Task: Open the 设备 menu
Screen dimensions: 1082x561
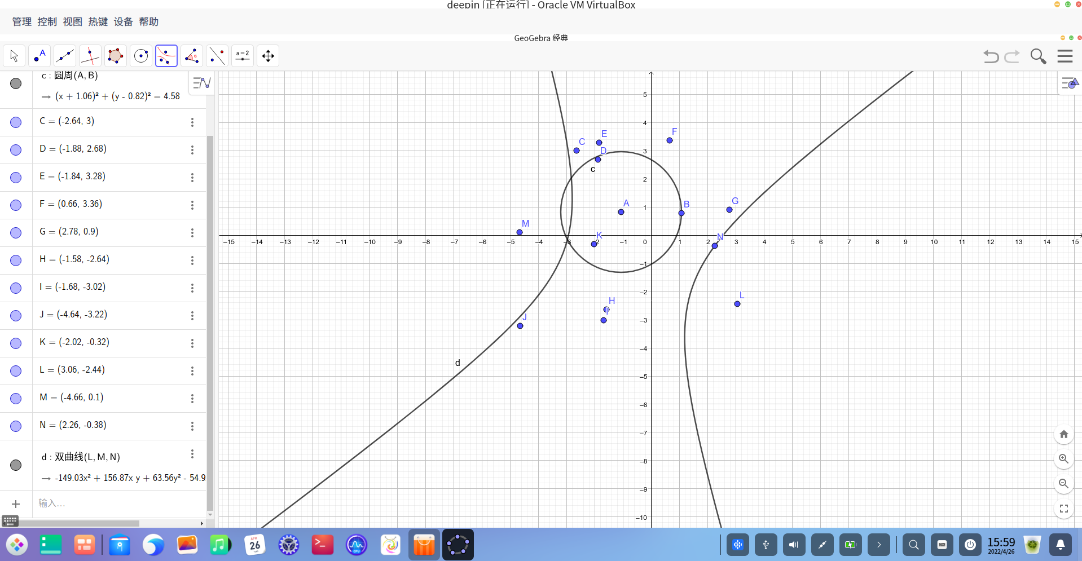Action: 124,22
